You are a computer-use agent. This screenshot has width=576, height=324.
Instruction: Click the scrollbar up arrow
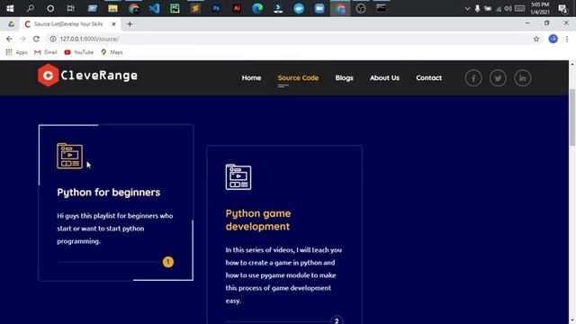(x=572, y=64)
